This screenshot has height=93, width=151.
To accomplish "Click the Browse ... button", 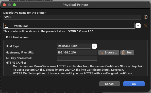I will 109,52.
